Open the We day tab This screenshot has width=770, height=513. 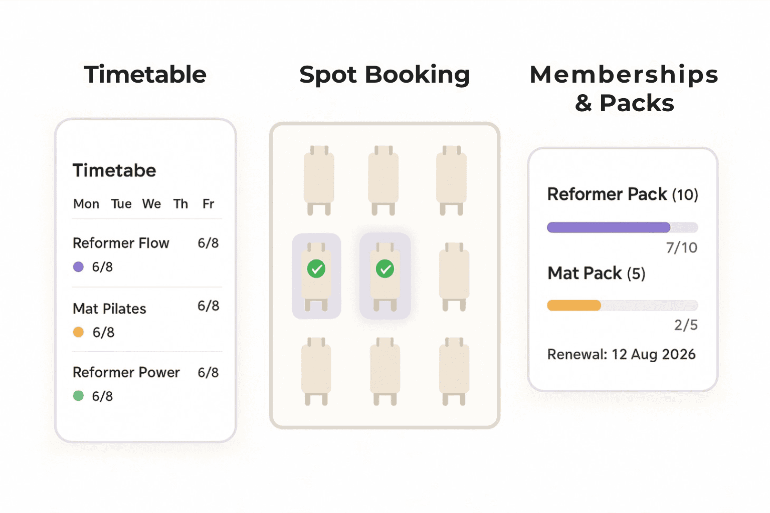coord(151,204)
